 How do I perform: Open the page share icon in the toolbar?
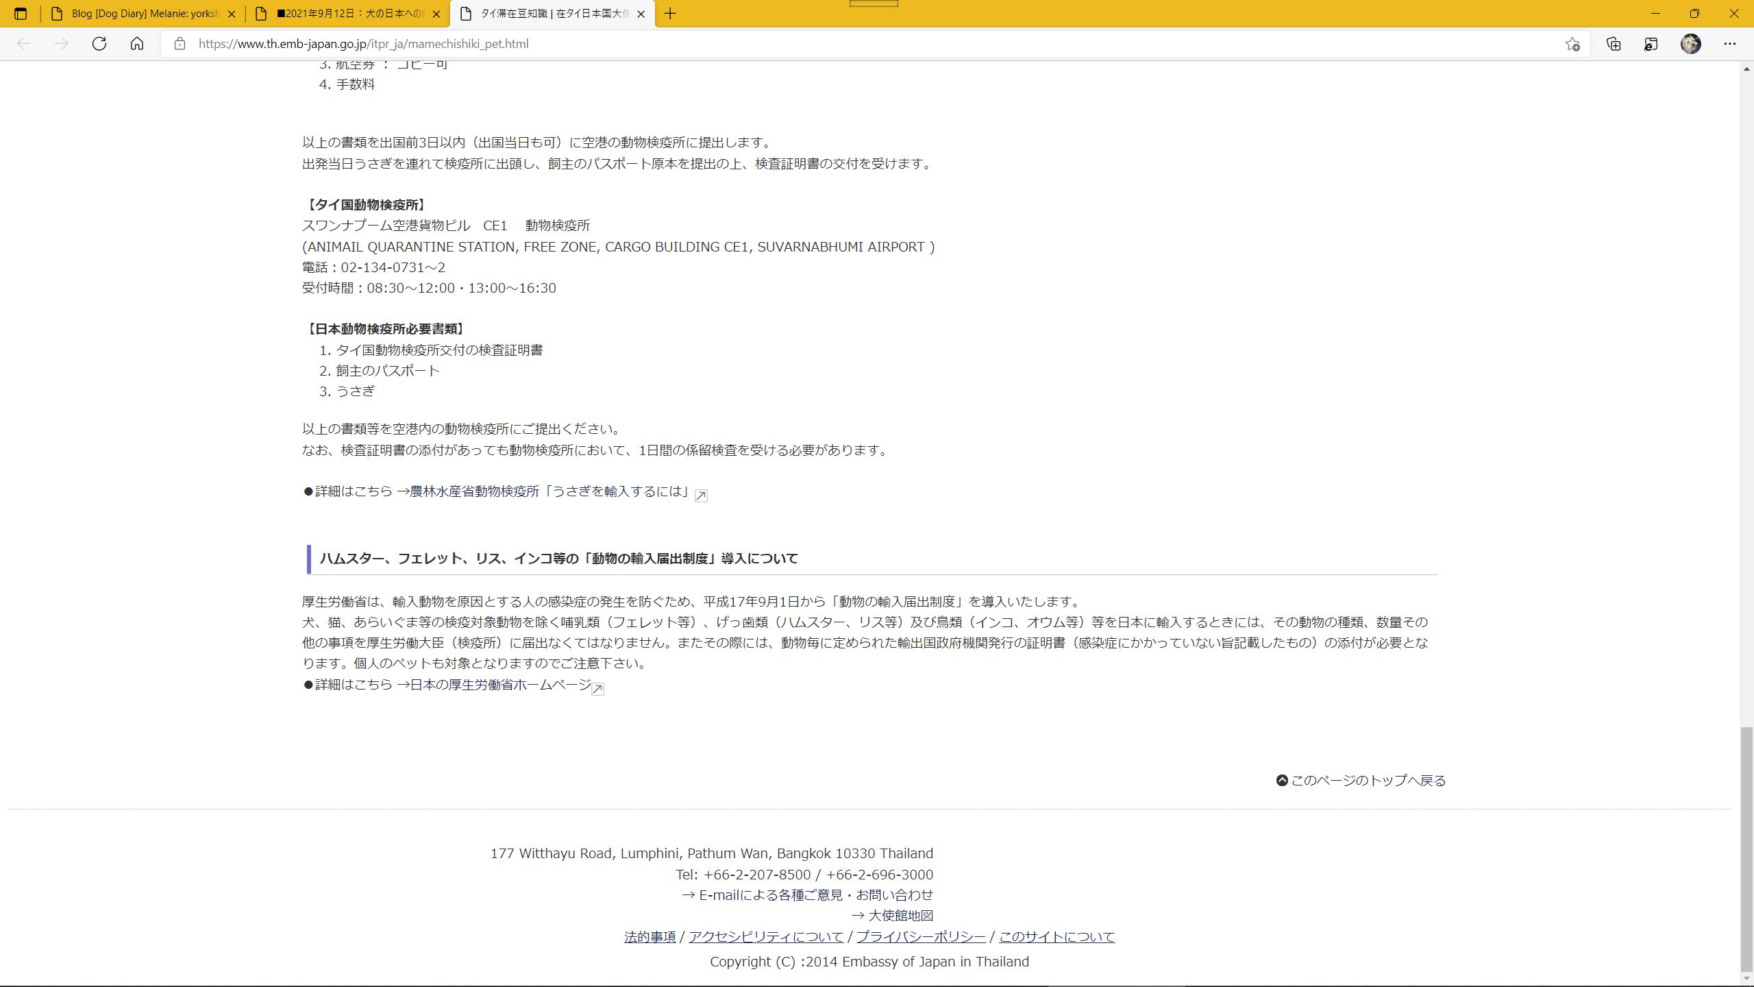coord(1651,44)
